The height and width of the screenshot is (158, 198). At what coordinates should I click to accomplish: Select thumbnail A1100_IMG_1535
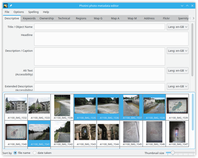tap(85, 107)
